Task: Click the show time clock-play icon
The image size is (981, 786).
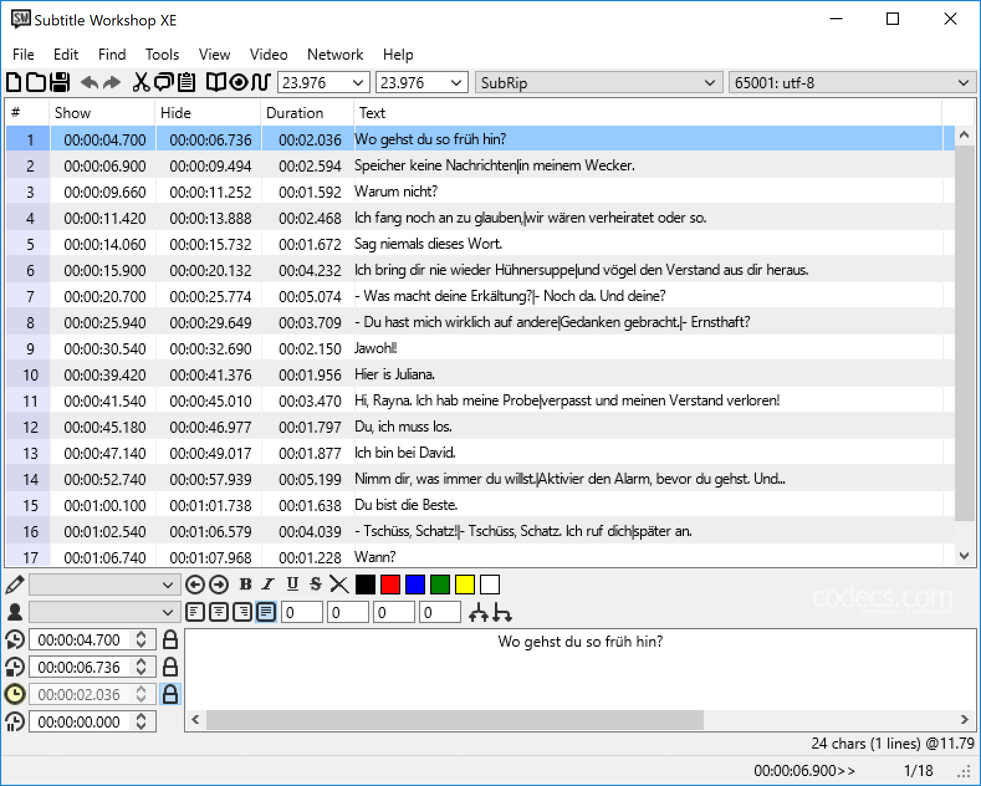Action: (x=14, y=640)
